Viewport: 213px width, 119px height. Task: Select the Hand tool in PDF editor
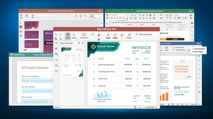tap(68, 36)
